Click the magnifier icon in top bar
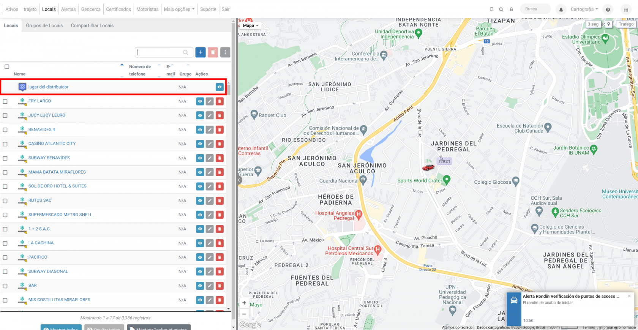Image resolution: width=638 pixels, height=330 pixels. pyautogui.click(x=501, y=9)
